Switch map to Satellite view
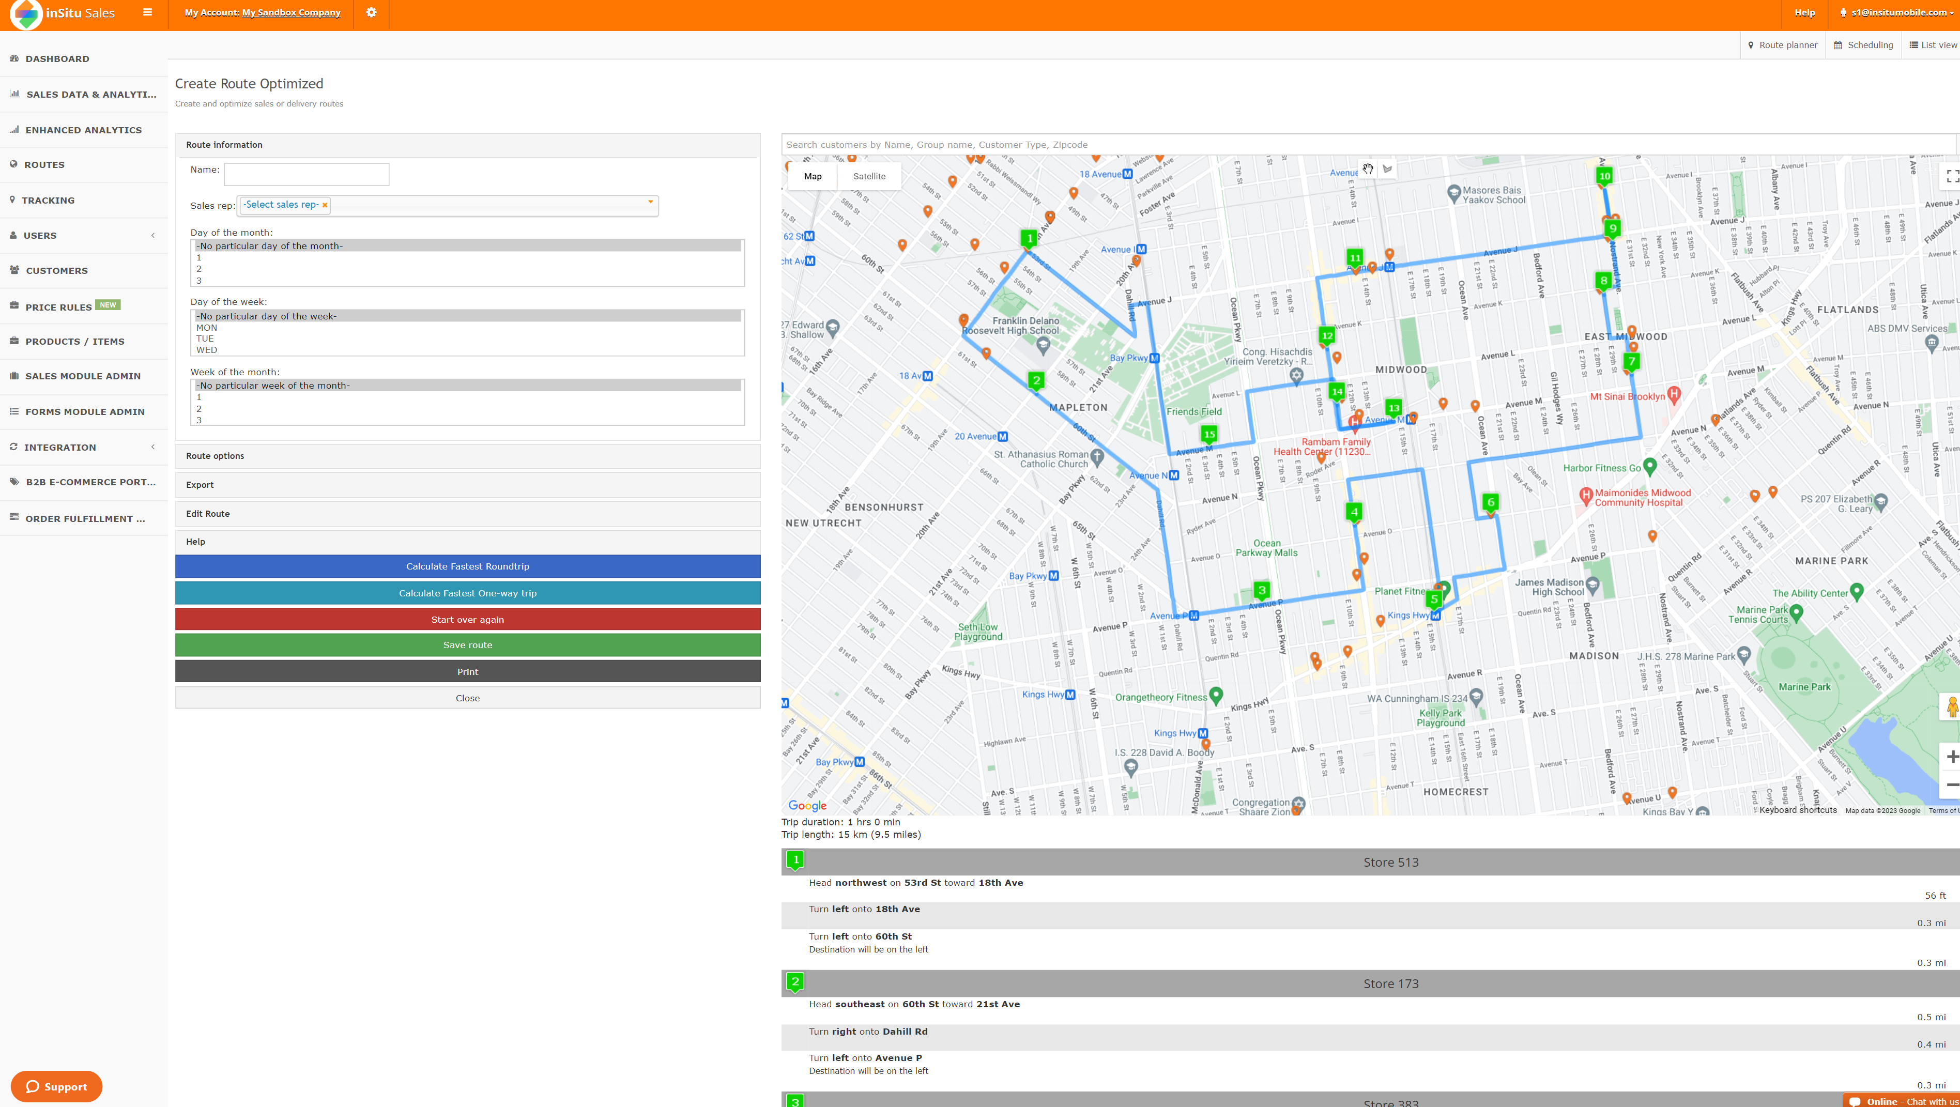This screenshot has height=1107, width=1960. pyautogui.click(x=869, y=177)
